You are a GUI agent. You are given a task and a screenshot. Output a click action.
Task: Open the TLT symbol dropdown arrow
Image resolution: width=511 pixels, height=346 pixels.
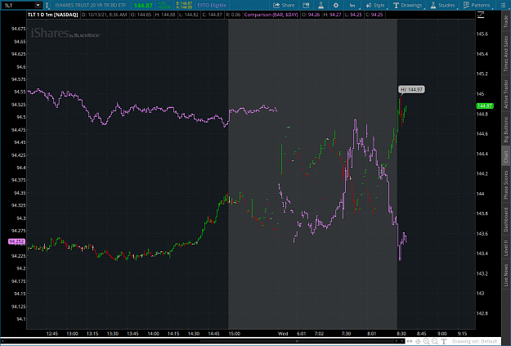[x=38, y=5]
